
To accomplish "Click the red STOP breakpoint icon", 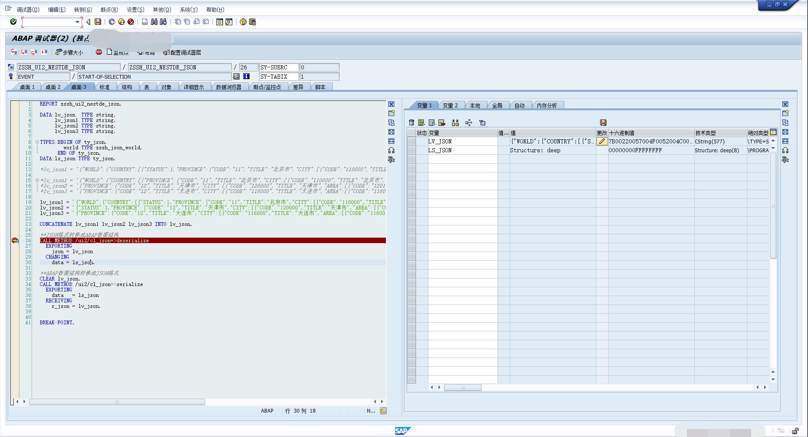I will click(x=99, y=52).
